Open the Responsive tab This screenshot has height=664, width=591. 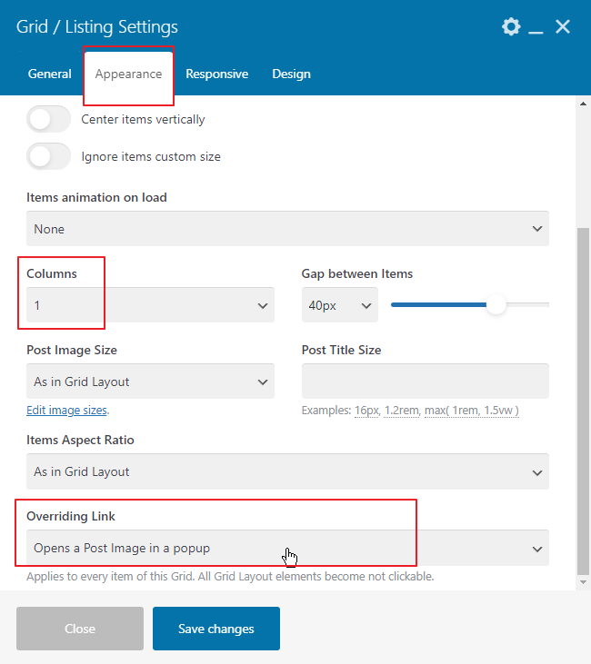coord(216,74)
